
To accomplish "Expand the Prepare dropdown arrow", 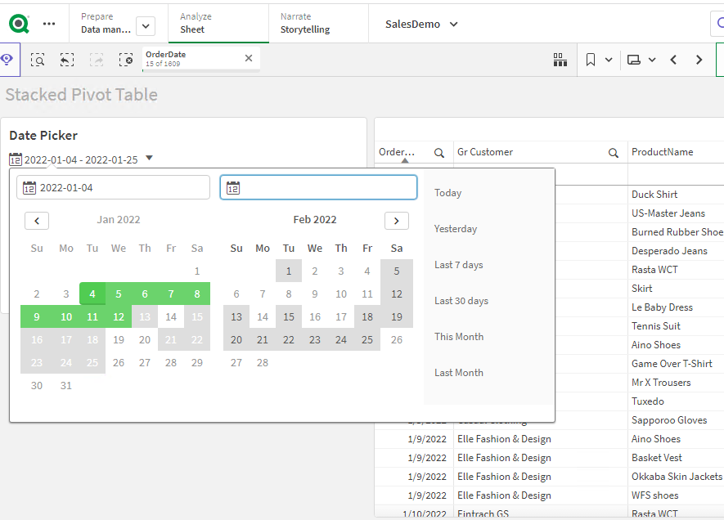I will click(146, 26).
